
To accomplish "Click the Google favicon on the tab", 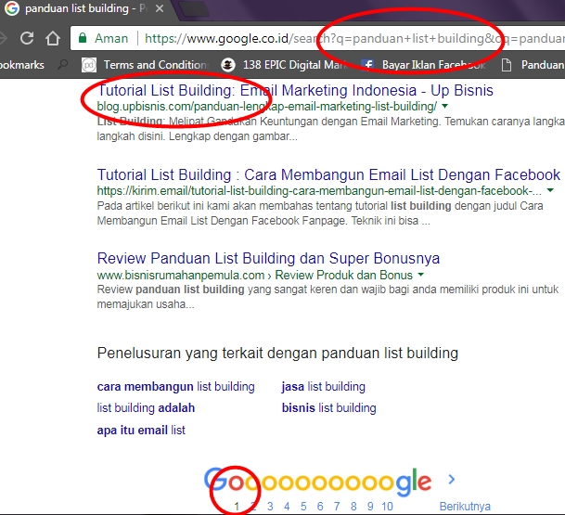I will point(12,8).
